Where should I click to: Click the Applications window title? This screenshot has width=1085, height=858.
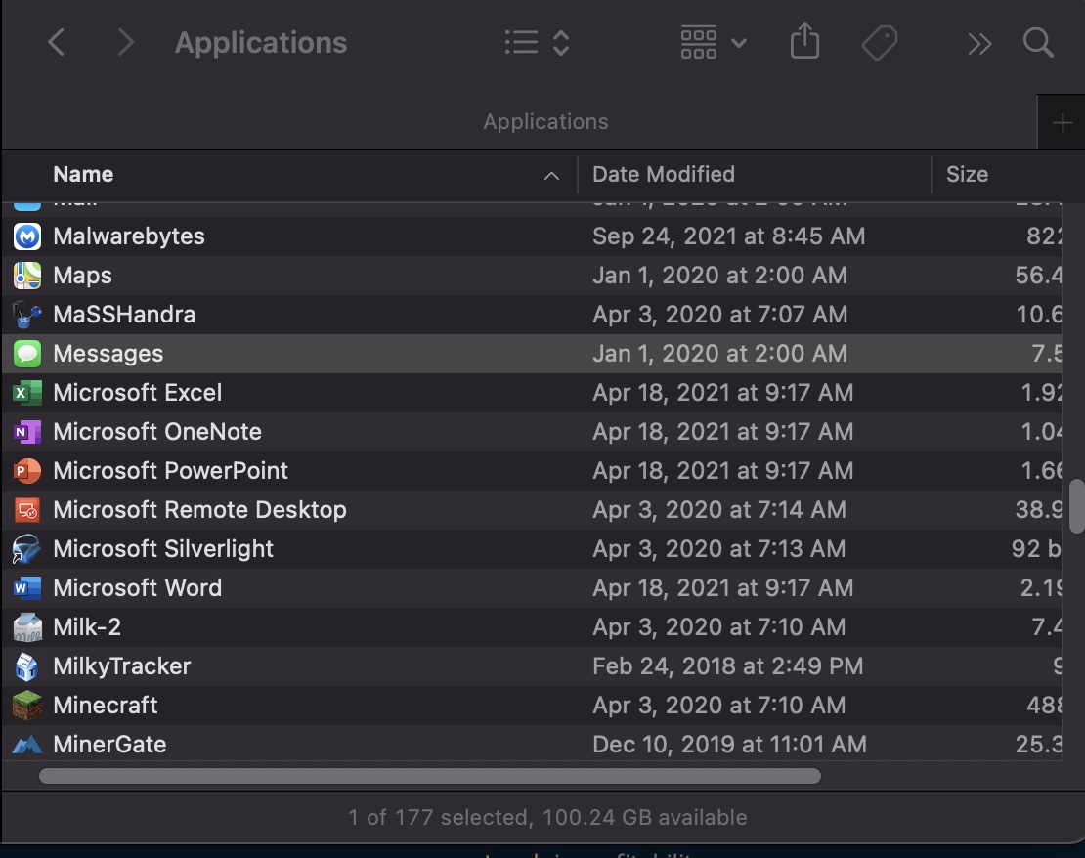tap(261, 43)
